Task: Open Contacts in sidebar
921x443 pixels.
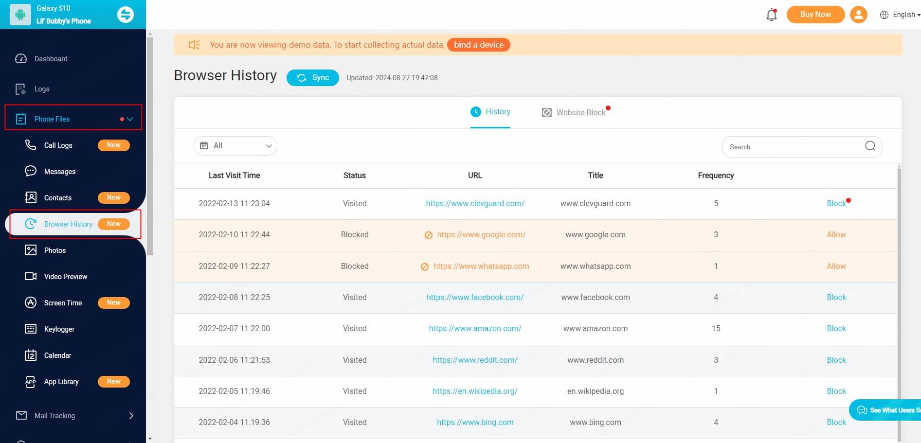Action: [x=57, y=198]
